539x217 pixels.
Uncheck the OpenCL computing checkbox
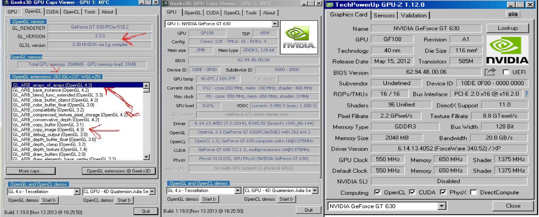(377, 192)
